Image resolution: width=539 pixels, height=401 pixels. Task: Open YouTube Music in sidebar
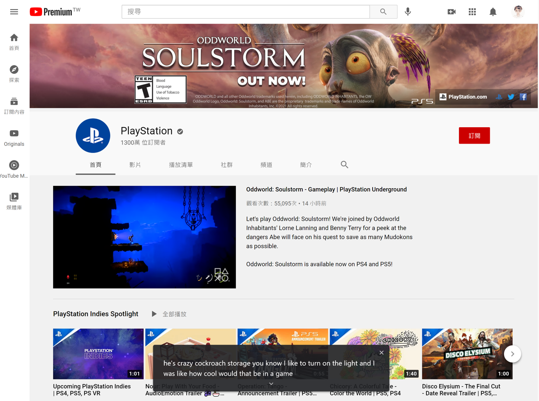pos(14,170)
